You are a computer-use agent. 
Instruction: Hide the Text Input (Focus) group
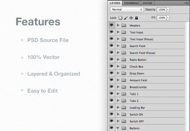pos(111,39)
